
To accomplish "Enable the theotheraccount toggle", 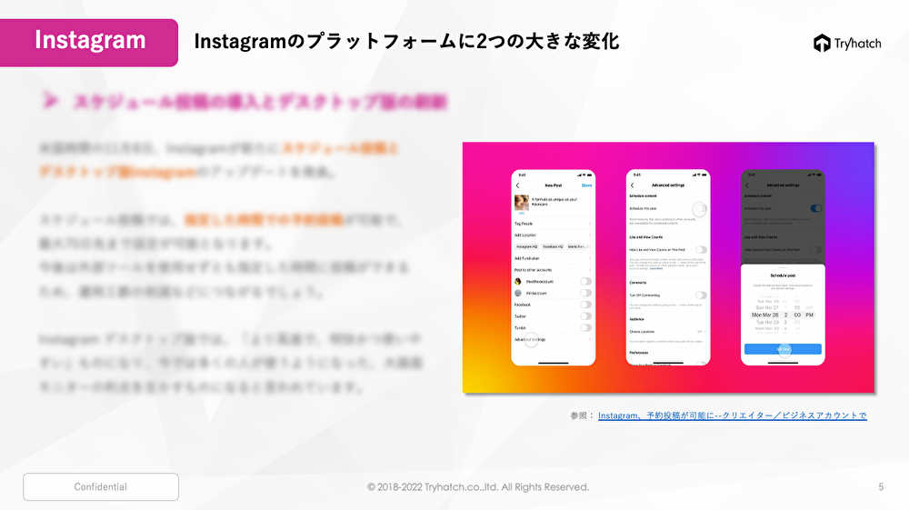I will [586, 282].
